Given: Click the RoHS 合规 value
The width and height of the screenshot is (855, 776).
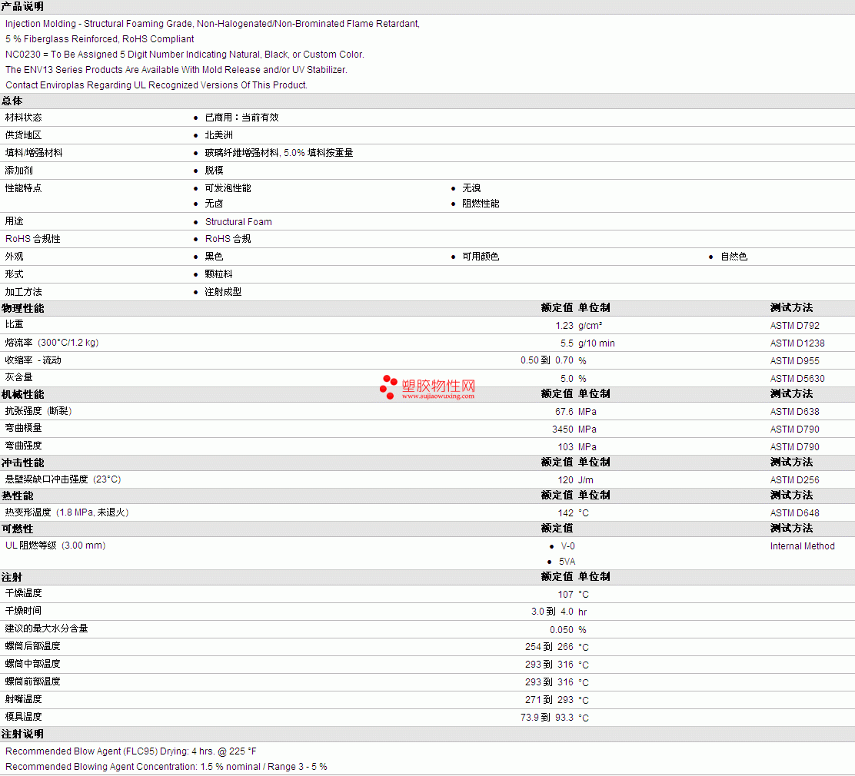Looking at the screenshot, I should [228, 239].
